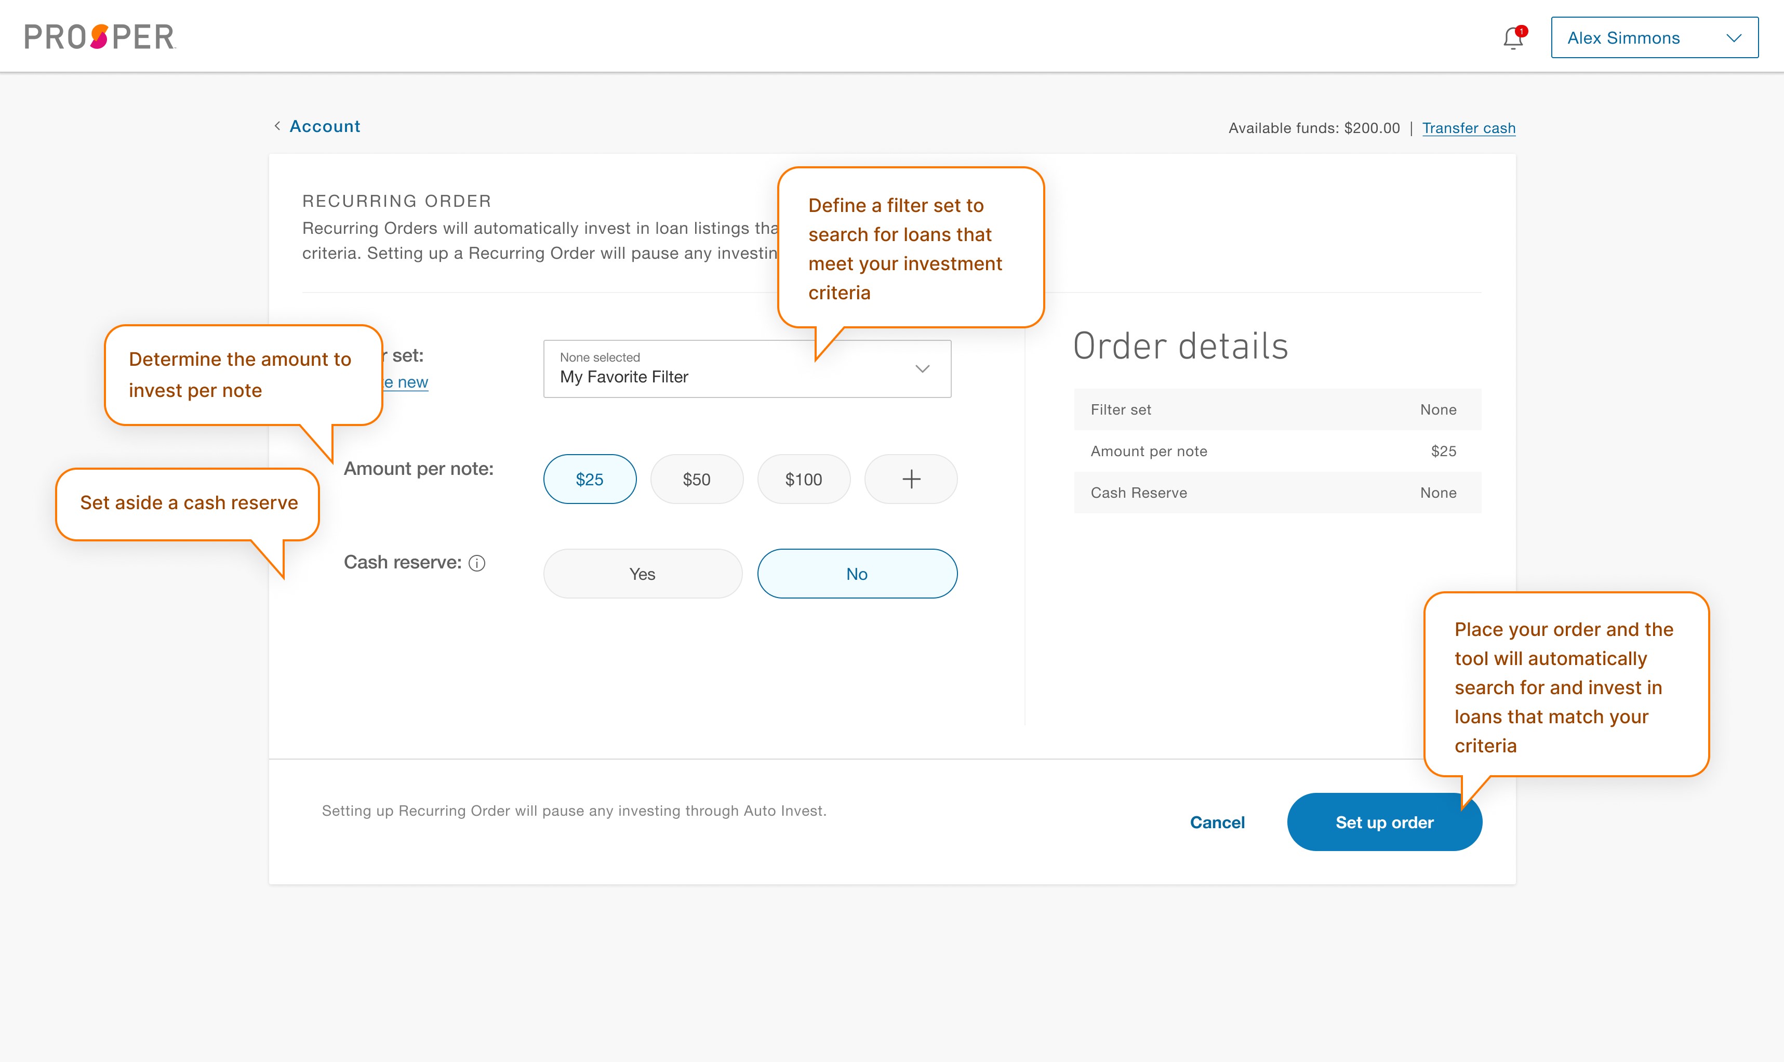Click the Transfer cash link
1784x1062 pixels.
tap(1468, 126)
